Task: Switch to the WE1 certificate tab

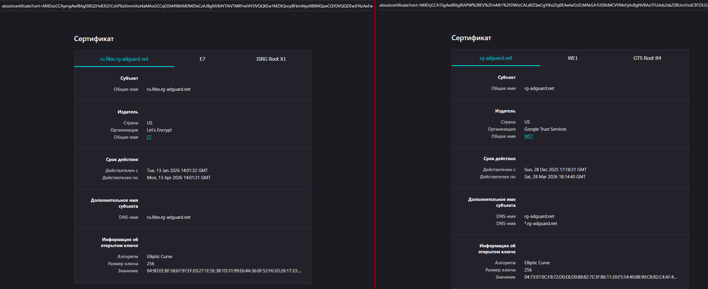Action: 573,58
